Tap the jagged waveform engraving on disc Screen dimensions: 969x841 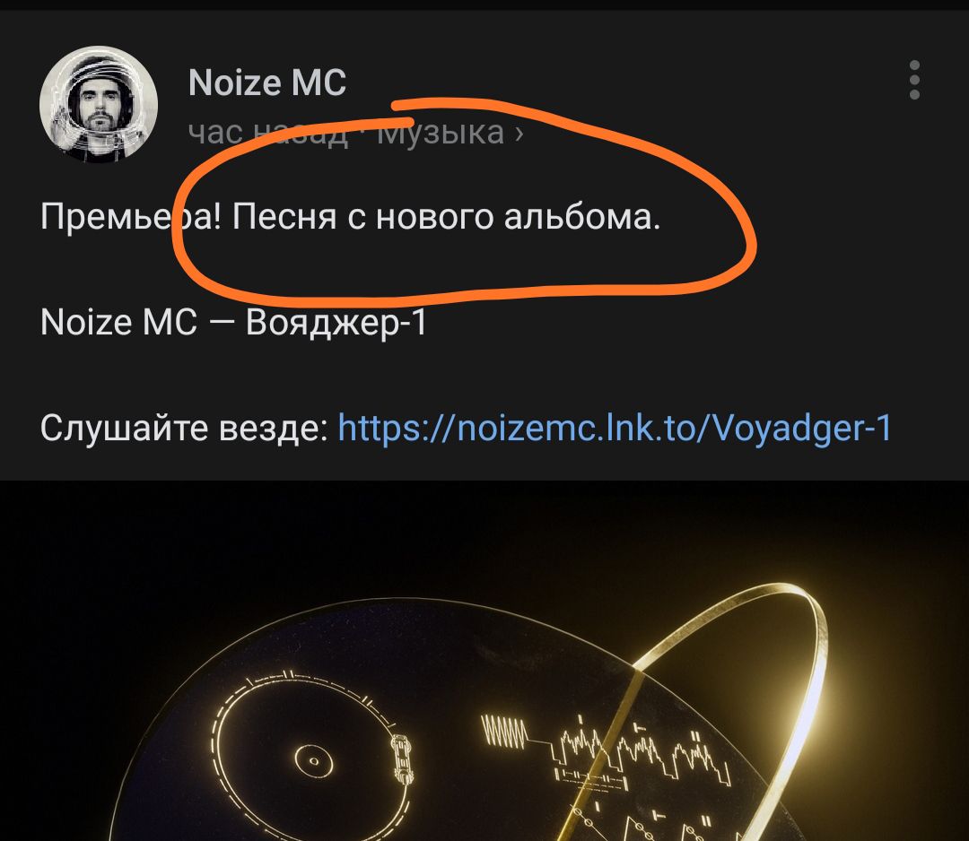click(642, 752)
